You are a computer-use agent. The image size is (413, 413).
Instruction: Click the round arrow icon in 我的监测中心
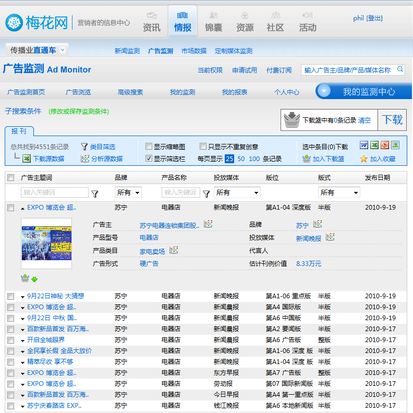click(x=324, y=91)
